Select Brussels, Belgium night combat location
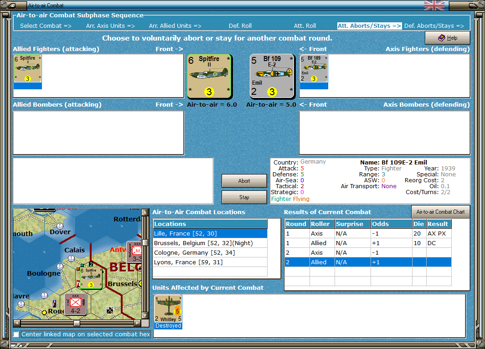Image resolution: width=485 pixels, height=349 pixels. (203, 243)
